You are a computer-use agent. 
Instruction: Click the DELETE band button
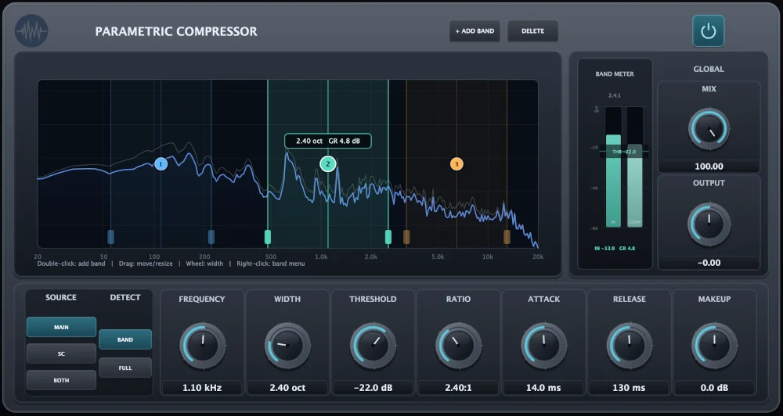point(532,31)
